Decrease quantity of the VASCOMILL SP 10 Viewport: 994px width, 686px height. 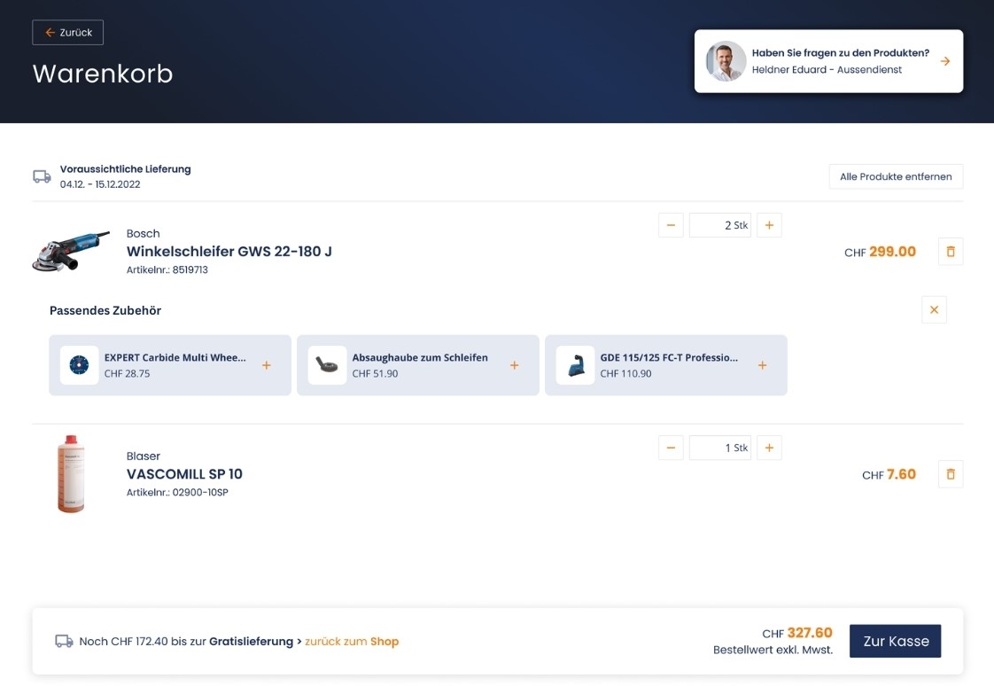click(x=671, y=448)
